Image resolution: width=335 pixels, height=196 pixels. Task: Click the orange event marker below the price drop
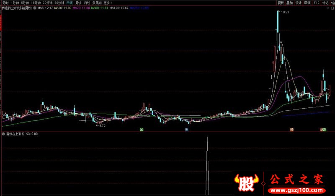pyautogui.click(x=292, y=130)
